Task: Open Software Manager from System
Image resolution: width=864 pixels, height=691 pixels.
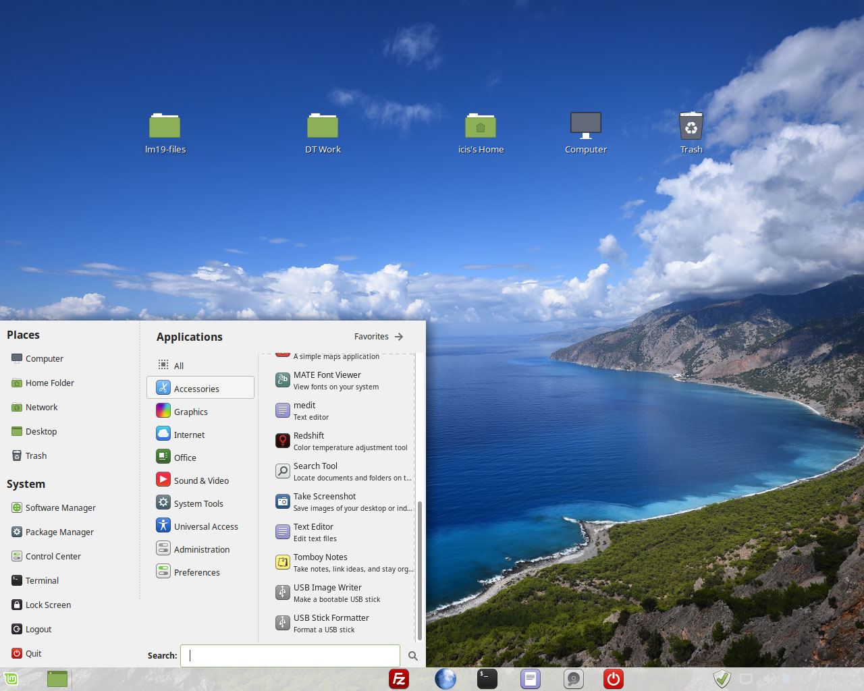Action: click(x=60, y=507)
